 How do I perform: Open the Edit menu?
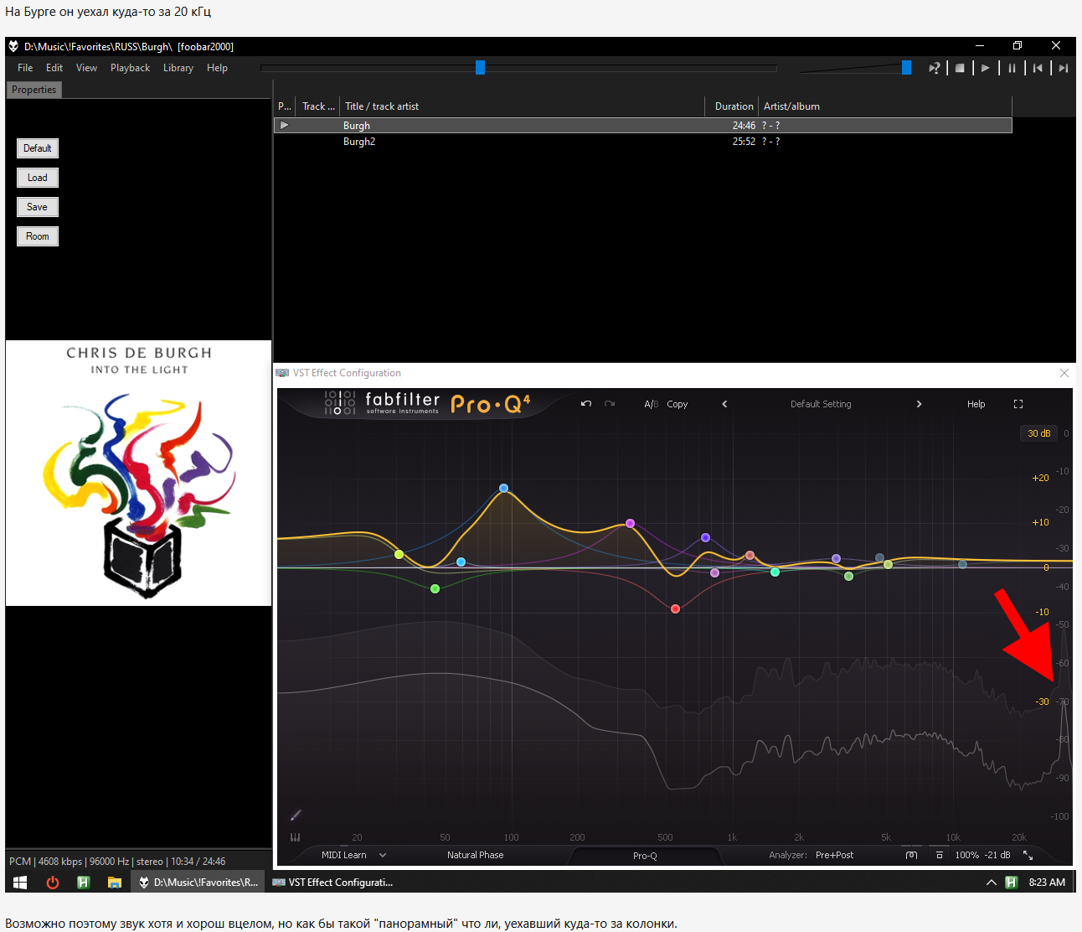[54, 68]
